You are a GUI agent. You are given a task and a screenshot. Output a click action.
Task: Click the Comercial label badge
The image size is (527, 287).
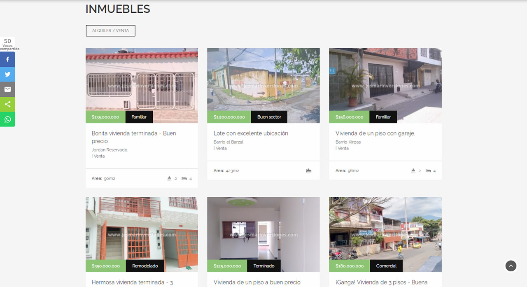click(386, 266)
